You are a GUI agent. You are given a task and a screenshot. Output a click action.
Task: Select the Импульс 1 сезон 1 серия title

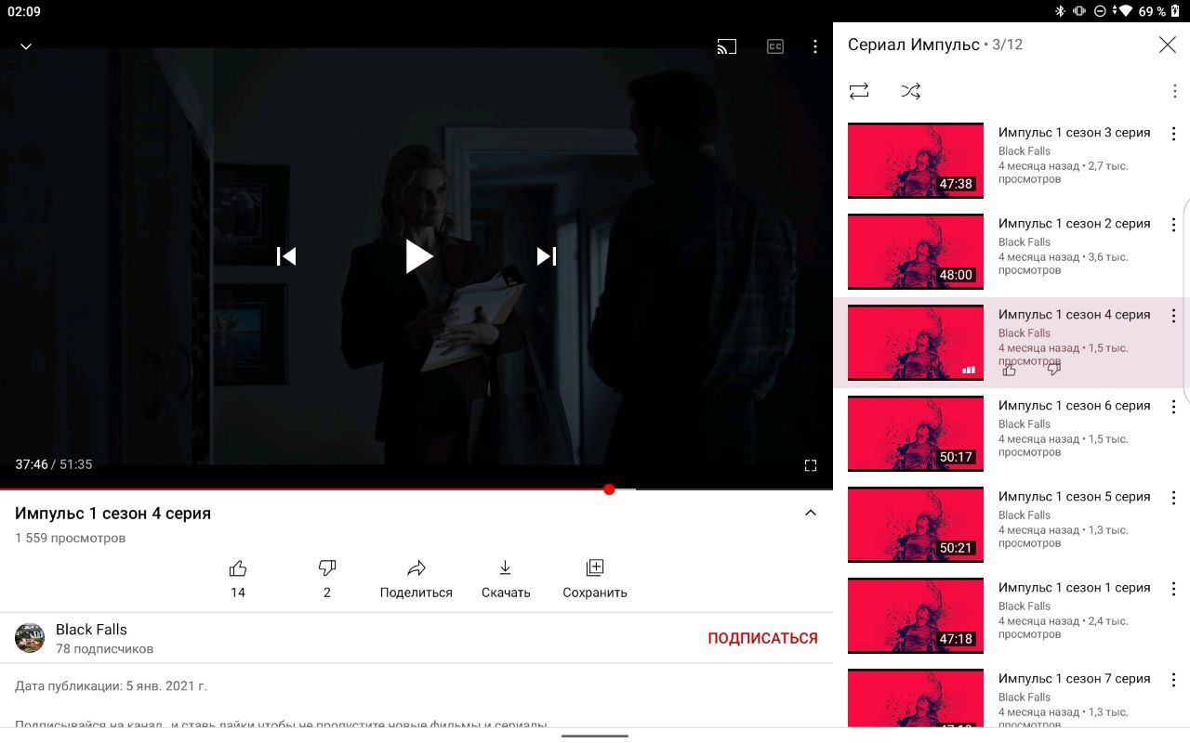point(1075,588)
